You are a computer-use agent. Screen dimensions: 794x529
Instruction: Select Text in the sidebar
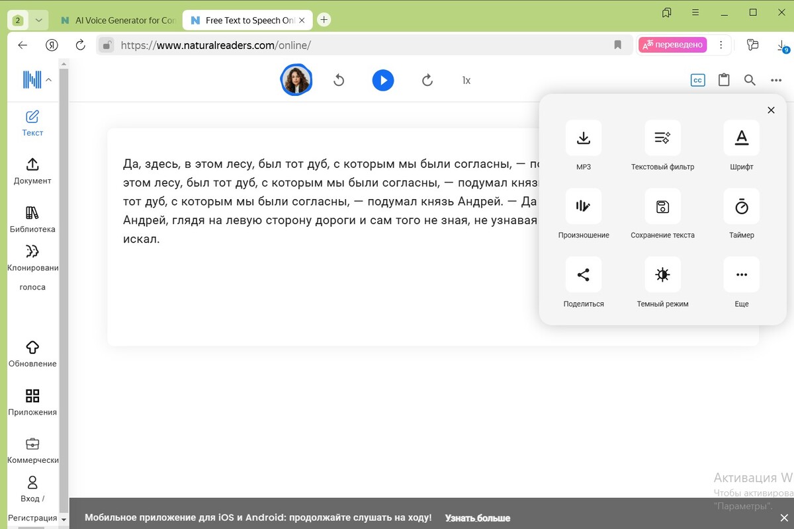(32, 124)
